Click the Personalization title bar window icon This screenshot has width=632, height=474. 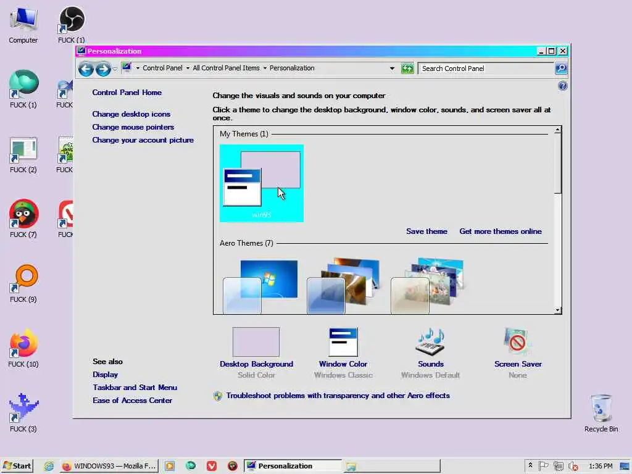click(81, 51)
